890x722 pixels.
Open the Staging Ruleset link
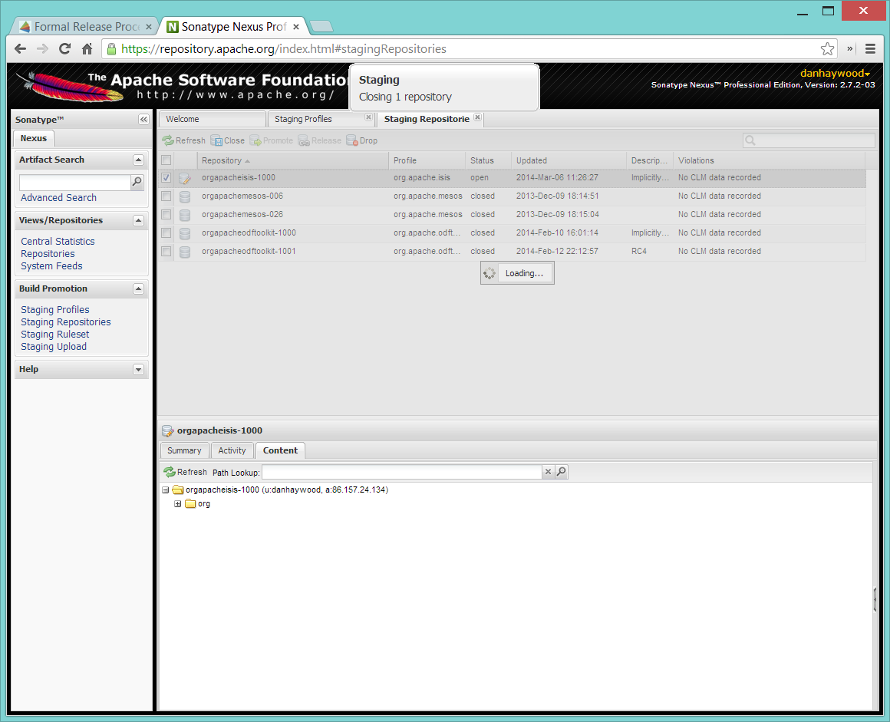[x=54, y=335]
